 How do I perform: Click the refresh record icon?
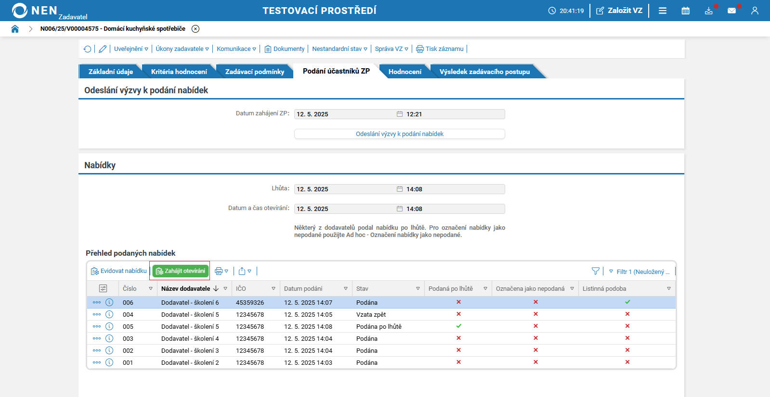coord(87,49)
